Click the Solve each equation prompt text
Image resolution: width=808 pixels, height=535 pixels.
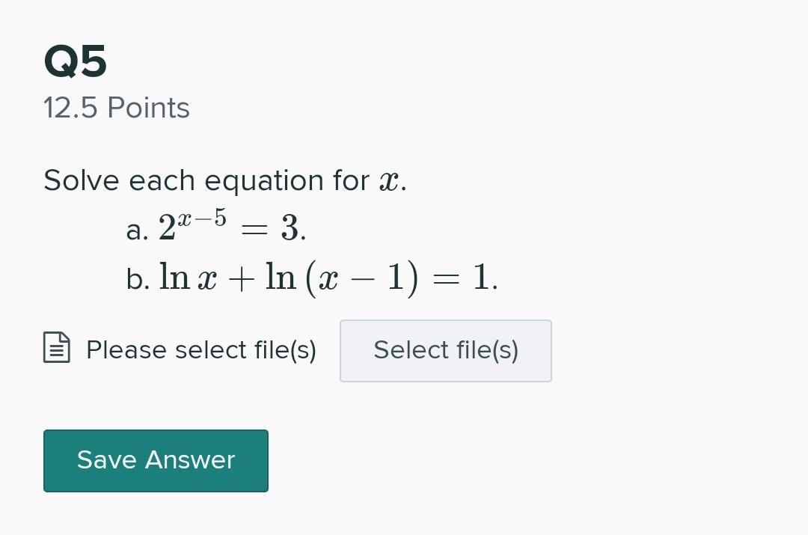tap(224, 180)
